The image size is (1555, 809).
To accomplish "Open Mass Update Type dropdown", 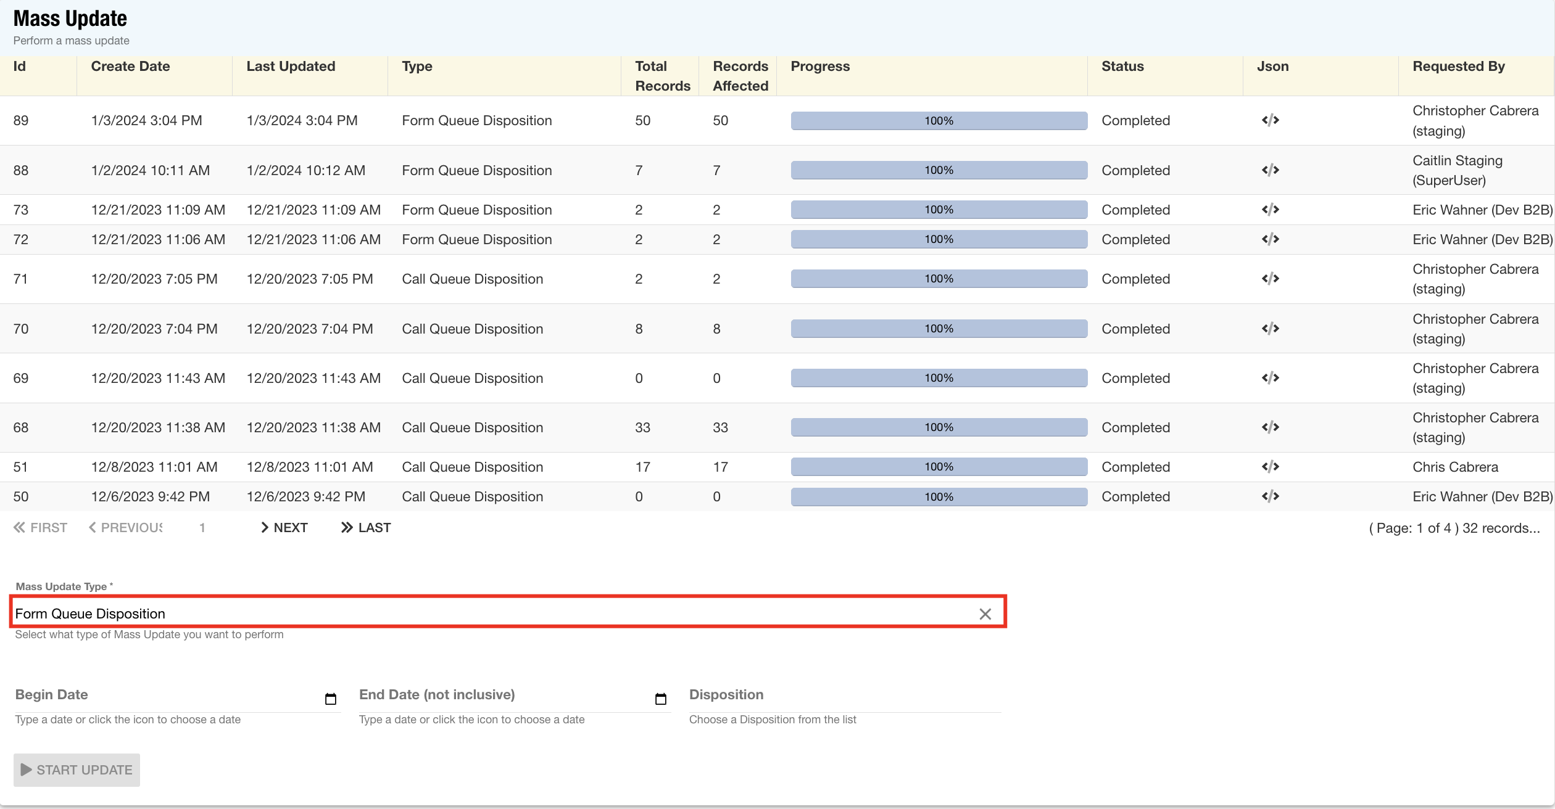I will 494,614.
